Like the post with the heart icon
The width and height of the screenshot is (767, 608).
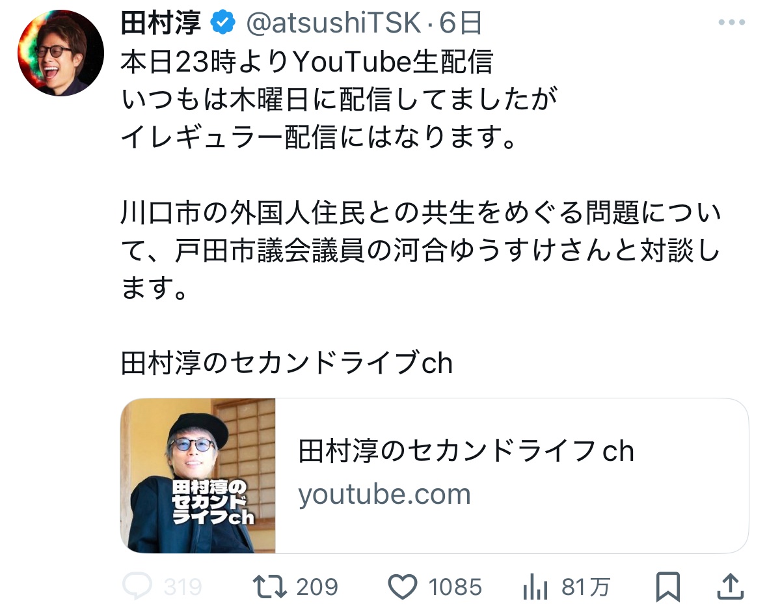point(403,588)
